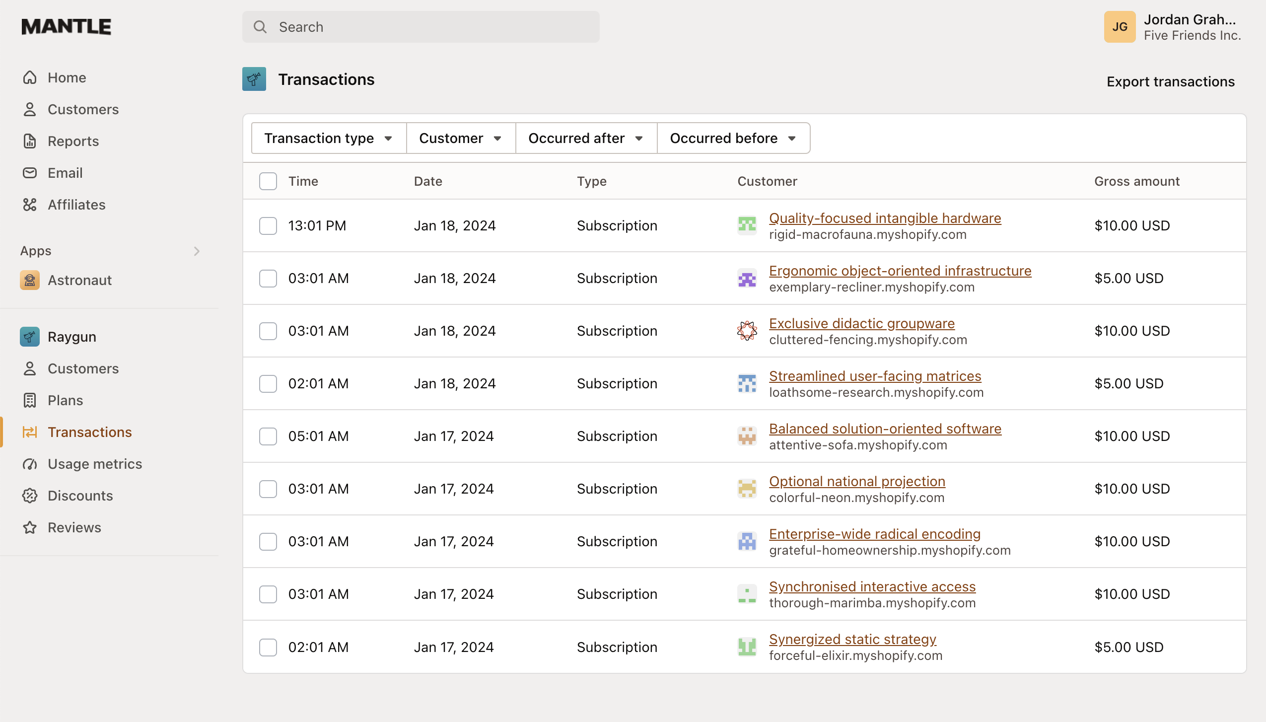Click into the Search field
The width and height of the screenshot is (1266, 722).
click(x=421, y=27)
